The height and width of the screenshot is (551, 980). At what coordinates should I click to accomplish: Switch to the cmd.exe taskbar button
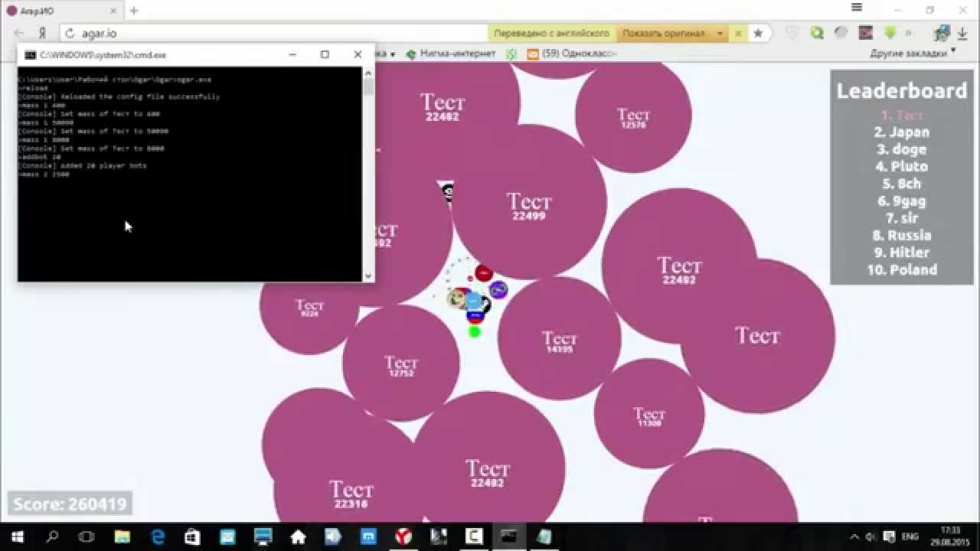pyautogui.click(x=508, y=536)
